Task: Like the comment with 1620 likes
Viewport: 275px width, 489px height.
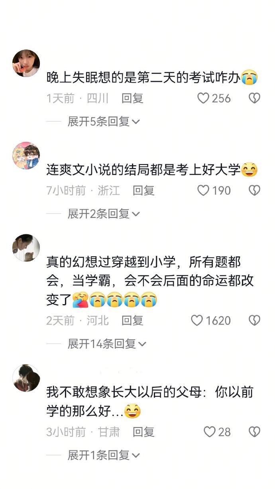Action: 197,321
